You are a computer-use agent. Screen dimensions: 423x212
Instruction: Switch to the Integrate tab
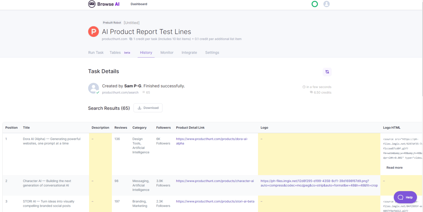(x=189, y=53)
